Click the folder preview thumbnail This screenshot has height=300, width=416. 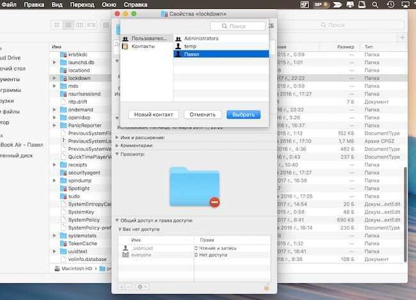(x=195, y=187)
